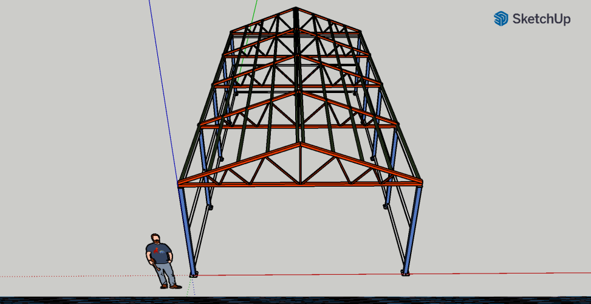Click the apex of the rearmost truss
The image size is (591, 304).
click(x=296, y=10)
